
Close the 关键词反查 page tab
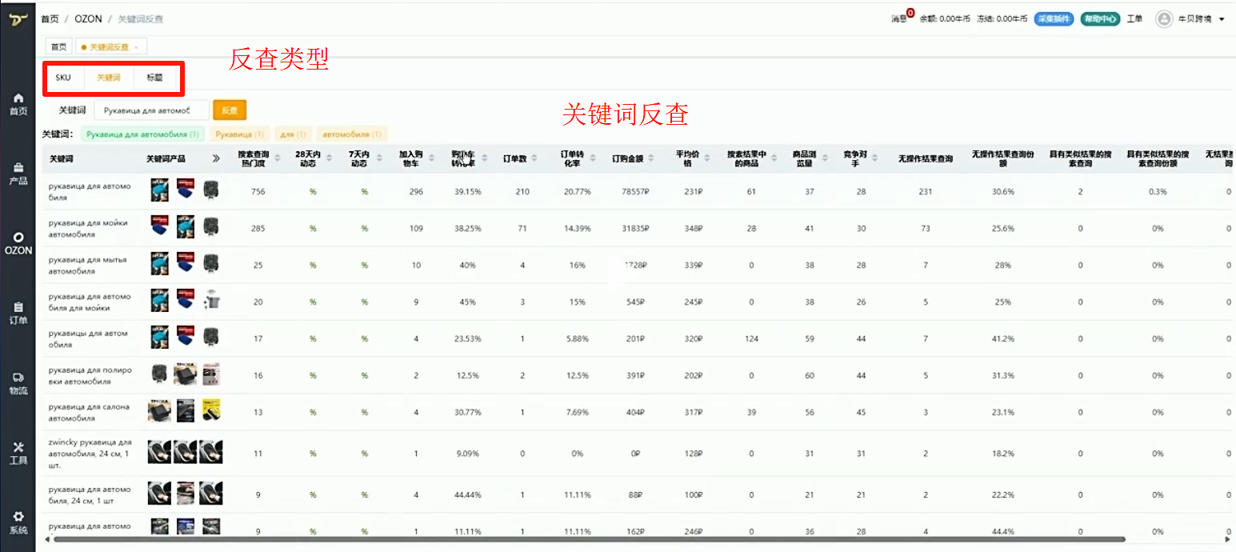(x=137, y=47)
